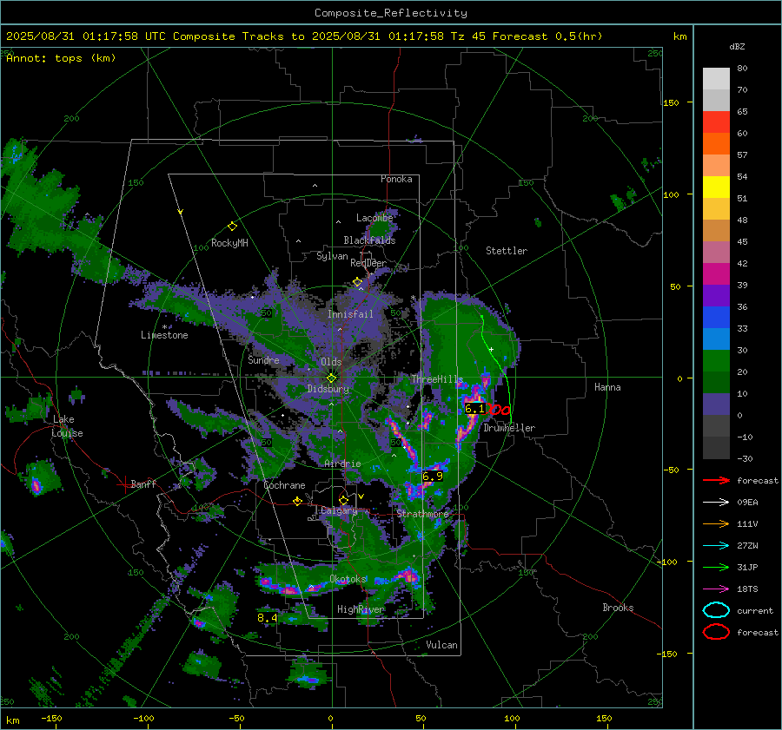This screenshot has width=782, height=730.
Task: Click the radar site diamond above Didsbury
Action: [x=331, y=378]
